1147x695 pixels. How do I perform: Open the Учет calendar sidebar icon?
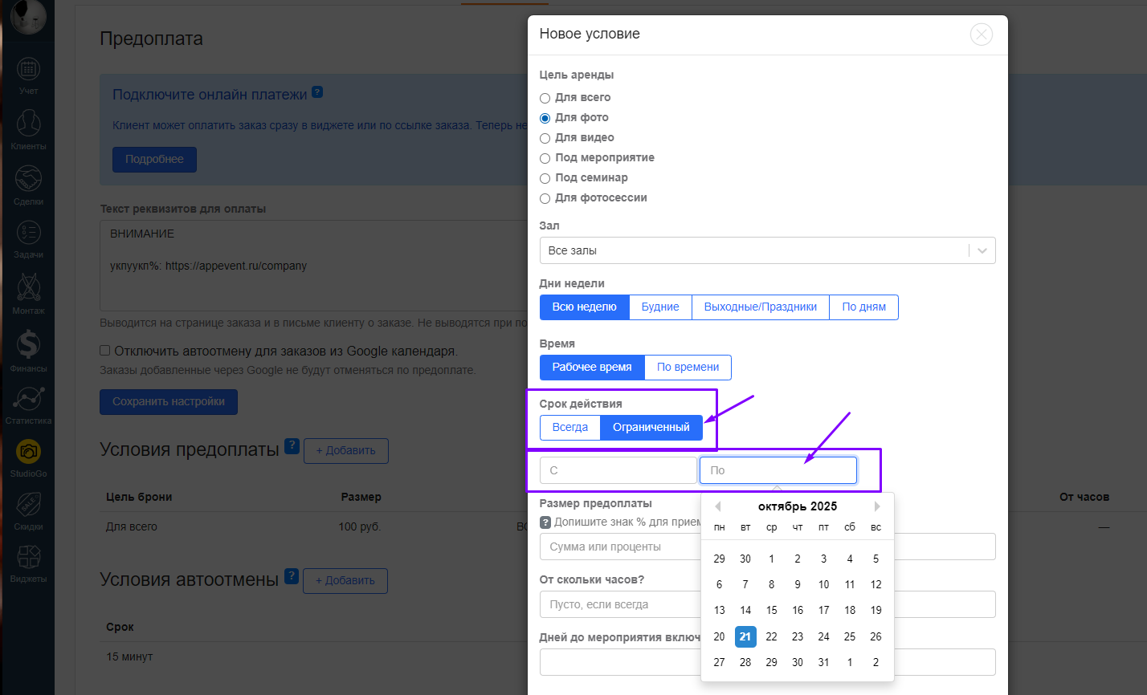click(x=28, y=71)
